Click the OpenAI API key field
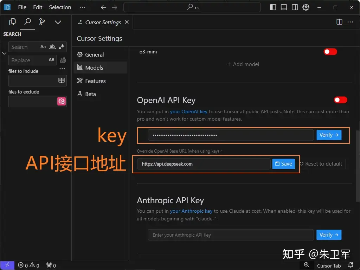Image resolution: width=360 pixels, height=270 pixels. tap(231, 135)
